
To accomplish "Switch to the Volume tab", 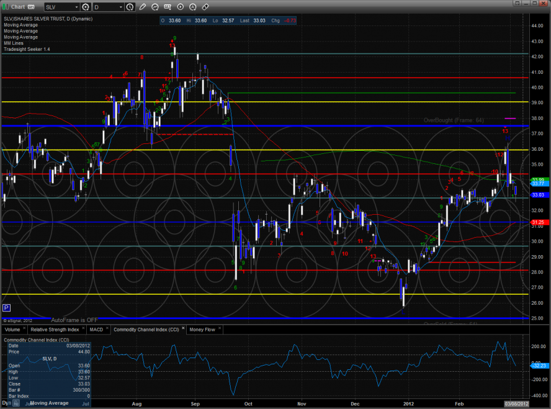I will (12, 330).
